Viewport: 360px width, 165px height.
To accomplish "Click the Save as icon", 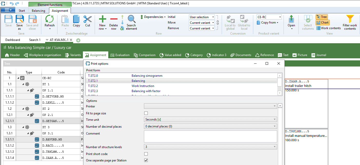I will (20, 19).
